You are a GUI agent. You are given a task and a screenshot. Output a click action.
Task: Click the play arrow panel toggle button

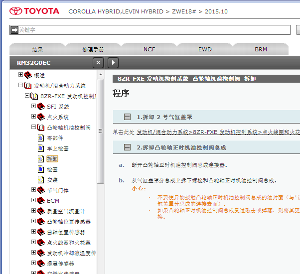tap(113, 63)
